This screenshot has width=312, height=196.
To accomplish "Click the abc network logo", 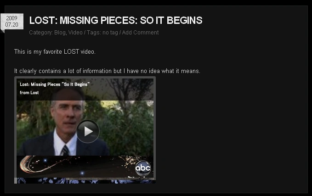I will [143, 168].
